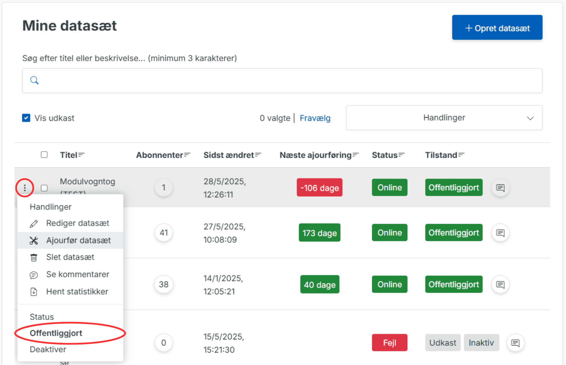Click the Opret datasæt button
Screen dimensions: 566x365
tap(497, 28)
